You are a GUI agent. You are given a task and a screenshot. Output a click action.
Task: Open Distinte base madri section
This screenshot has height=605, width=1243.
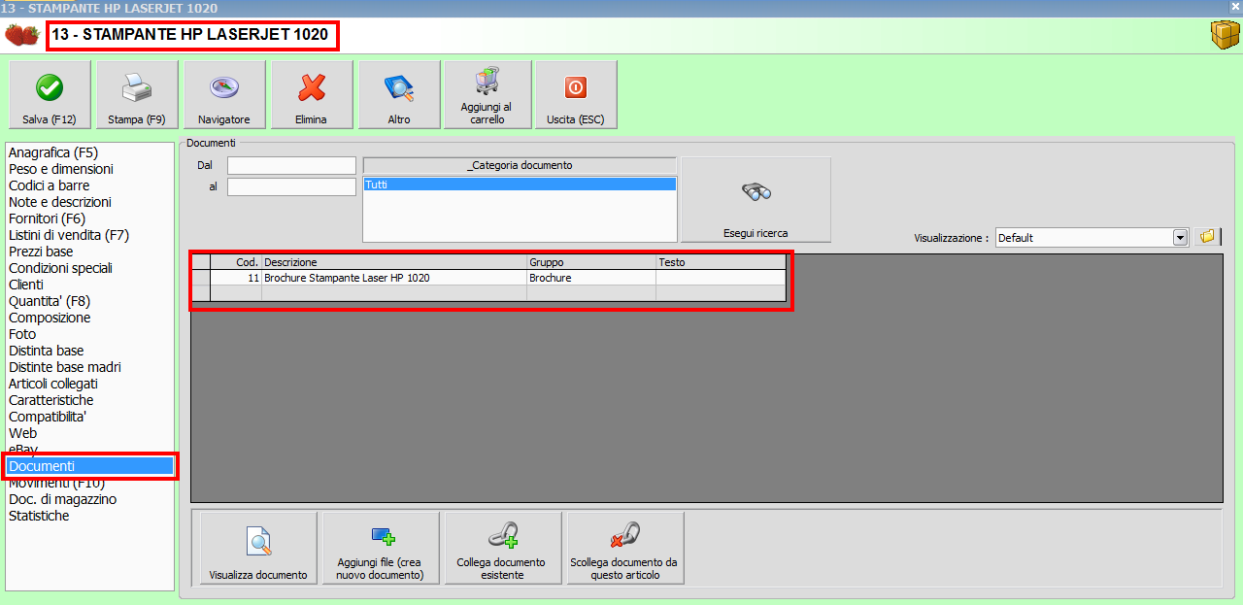coord(65,367)
